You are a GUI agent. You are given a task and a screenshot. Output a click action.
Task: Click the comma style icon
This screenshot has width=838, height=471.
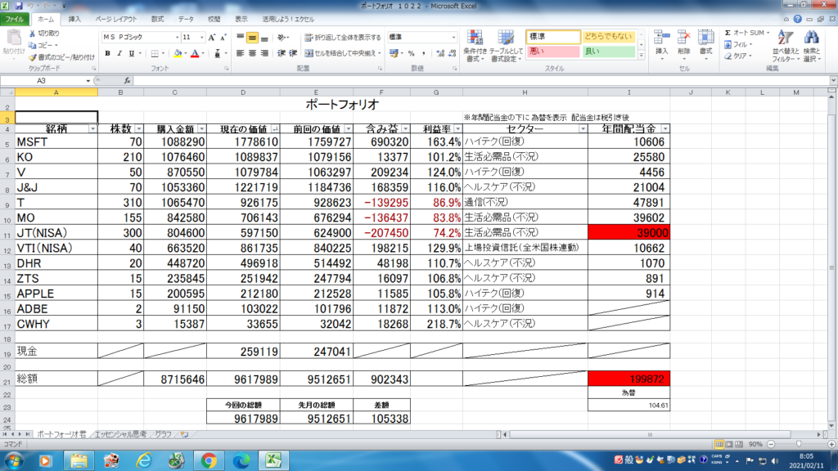(x=423, y=53)
